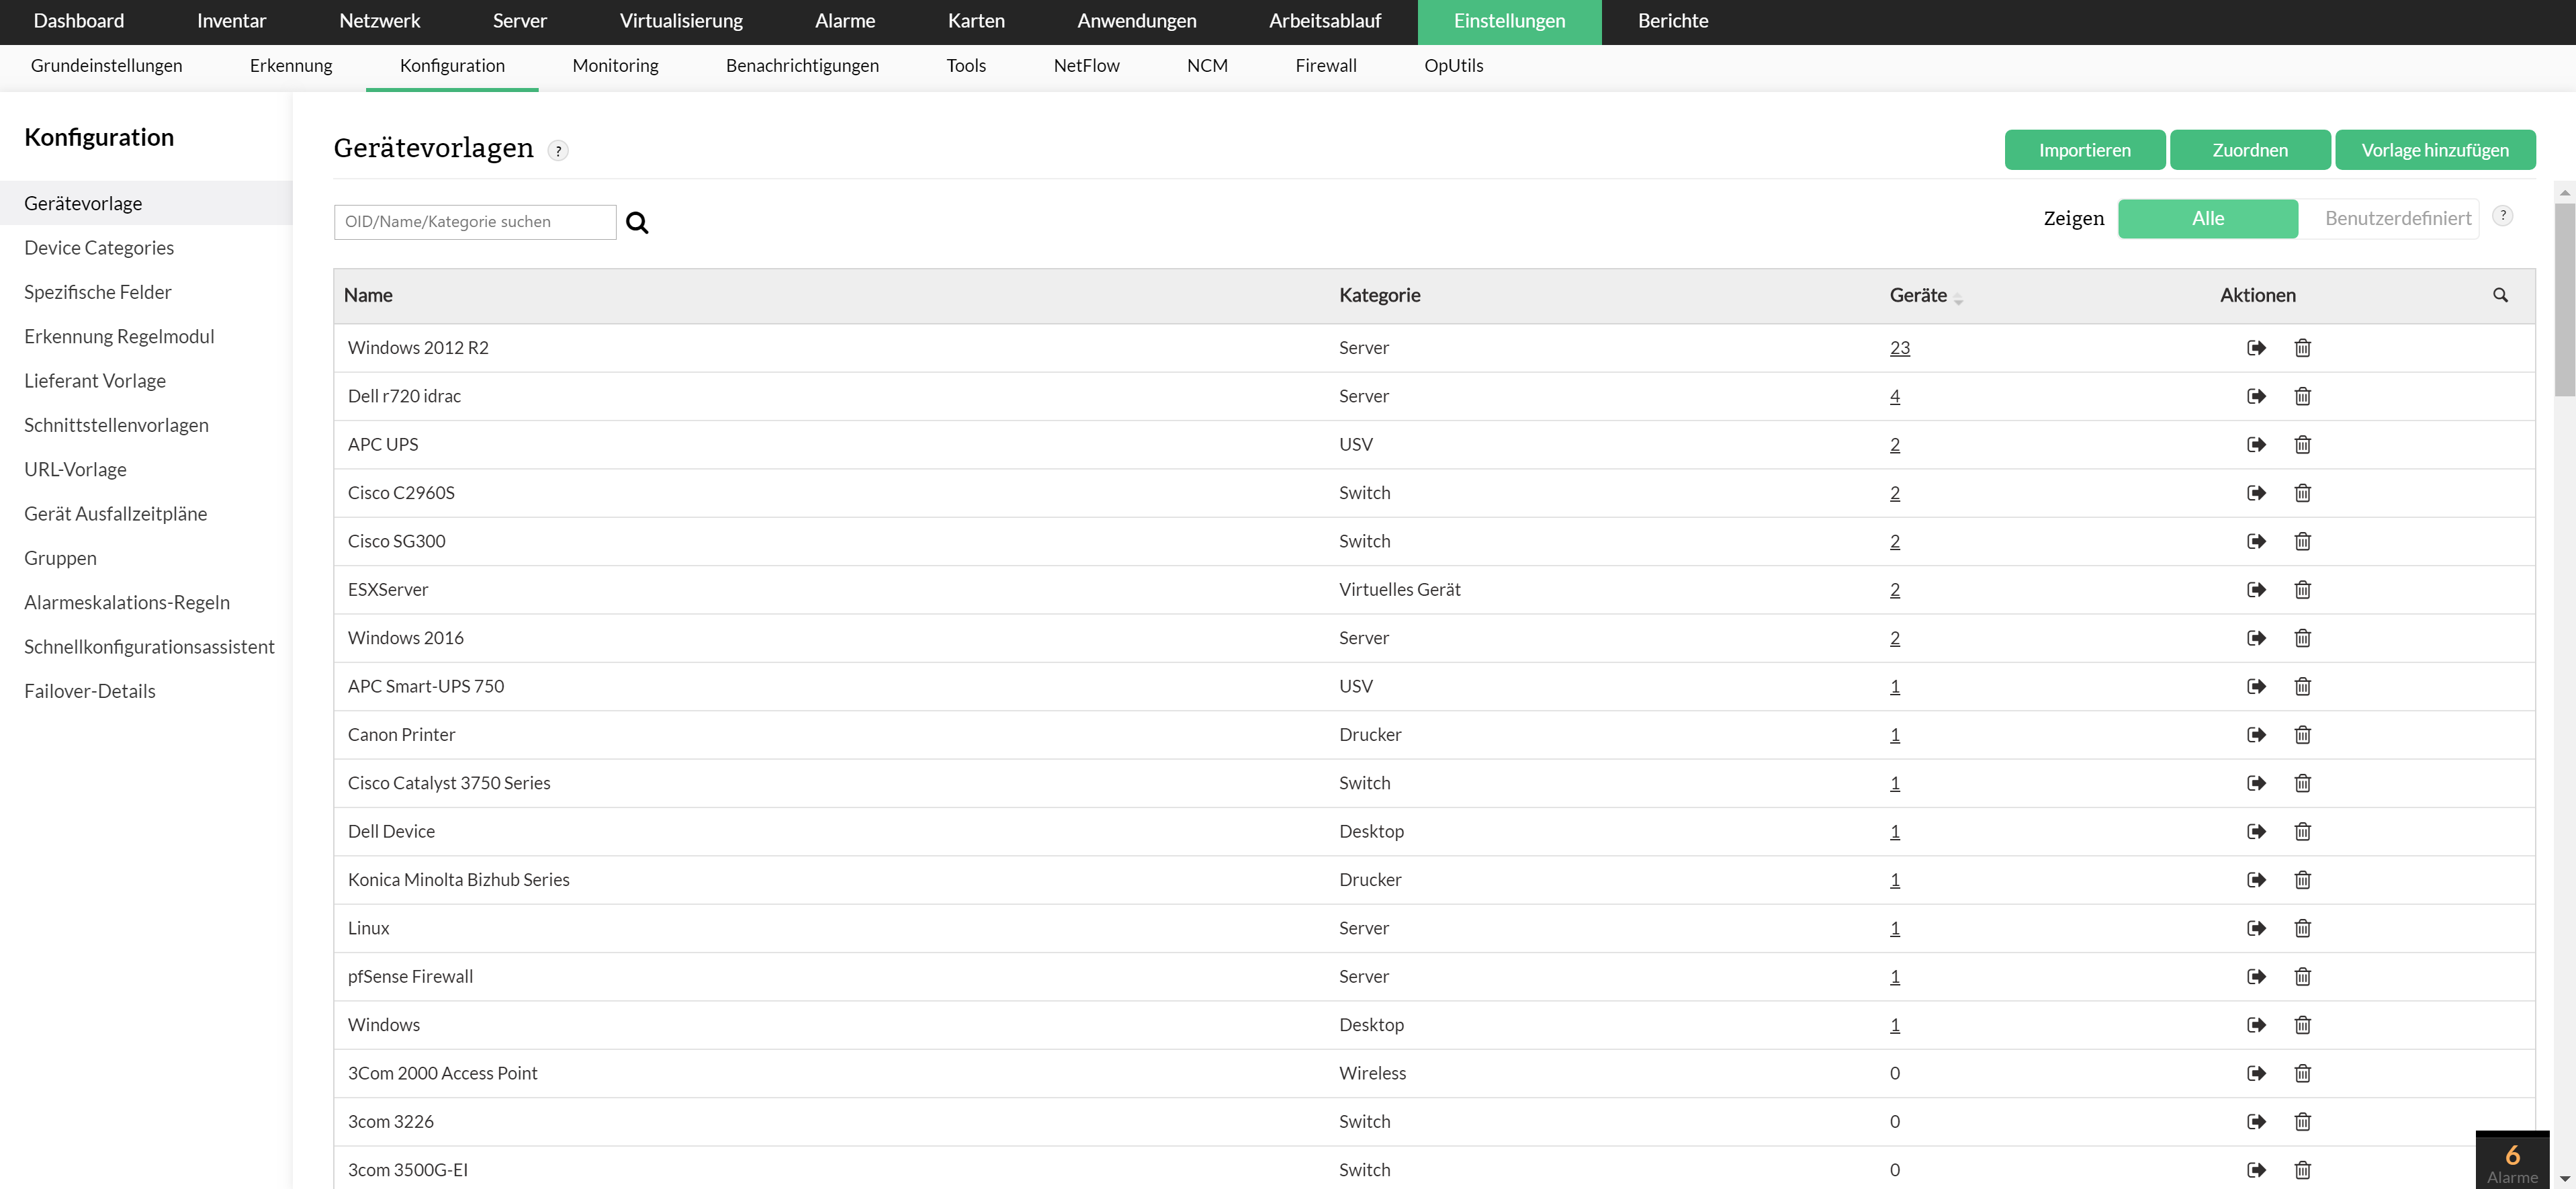The width and height of the screenshot is (2576, 1189).
Task: Click the search magnifier icon next to search box
Action: click(637, 222)
